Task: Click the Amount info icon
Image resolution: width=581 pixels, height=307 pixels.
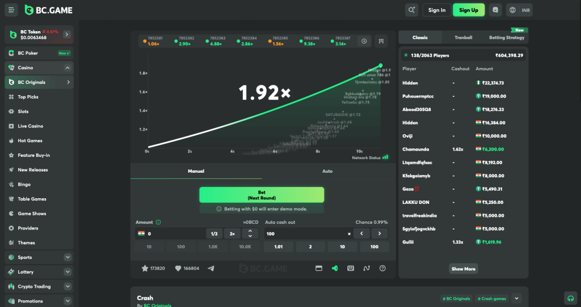Action: click(158, 222)
